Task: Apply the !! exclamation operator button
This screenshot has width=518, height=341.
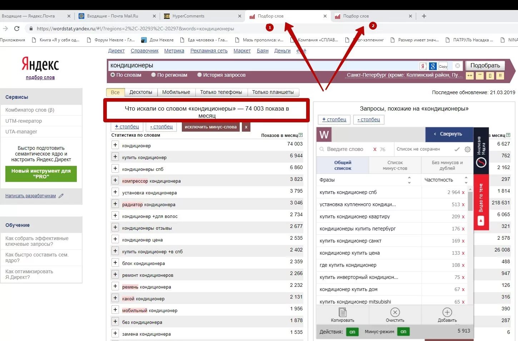Action: (x=500, y=75)
